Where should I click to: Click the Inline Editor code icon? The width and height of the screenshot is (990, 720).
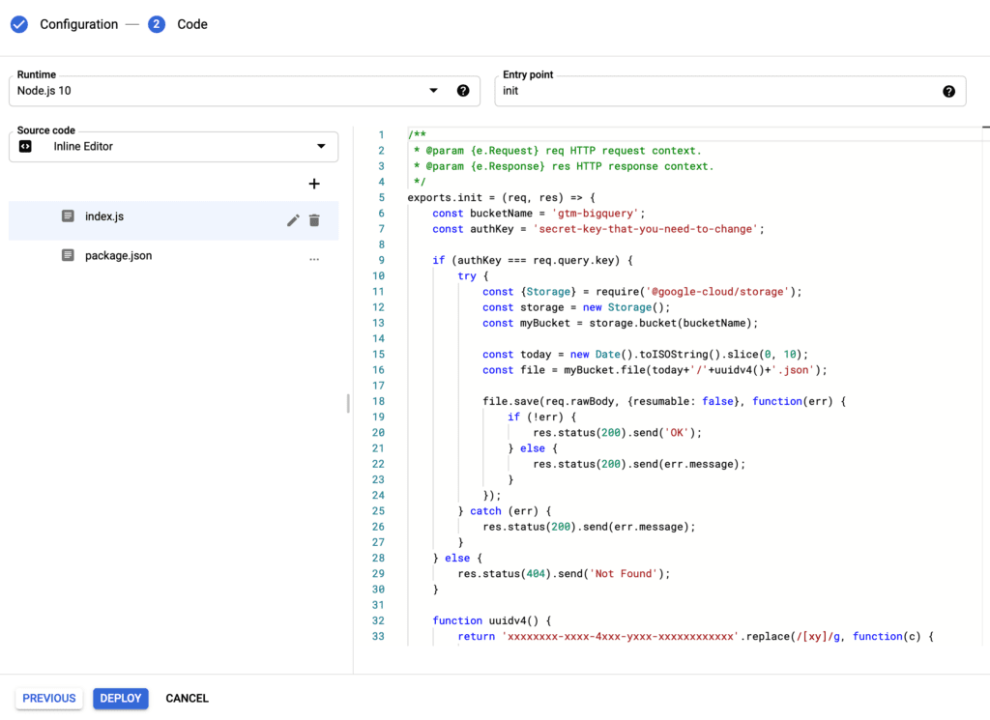[25, 146]
